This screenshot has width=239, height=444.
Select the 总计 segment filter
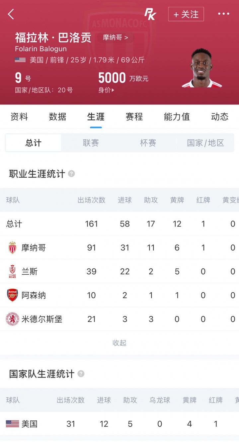pos(34,143)
